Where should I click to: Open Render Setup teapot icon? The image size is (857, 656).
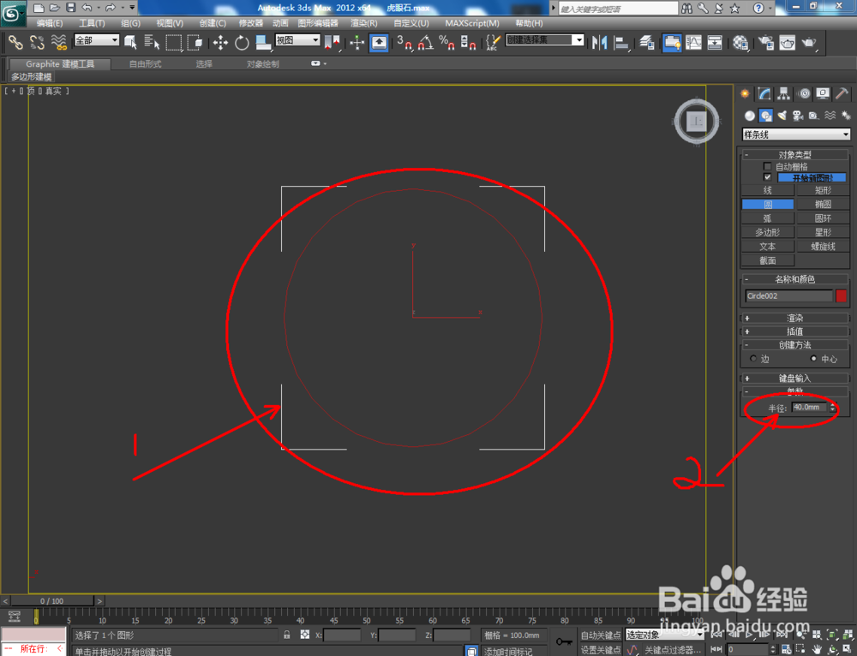766,42
